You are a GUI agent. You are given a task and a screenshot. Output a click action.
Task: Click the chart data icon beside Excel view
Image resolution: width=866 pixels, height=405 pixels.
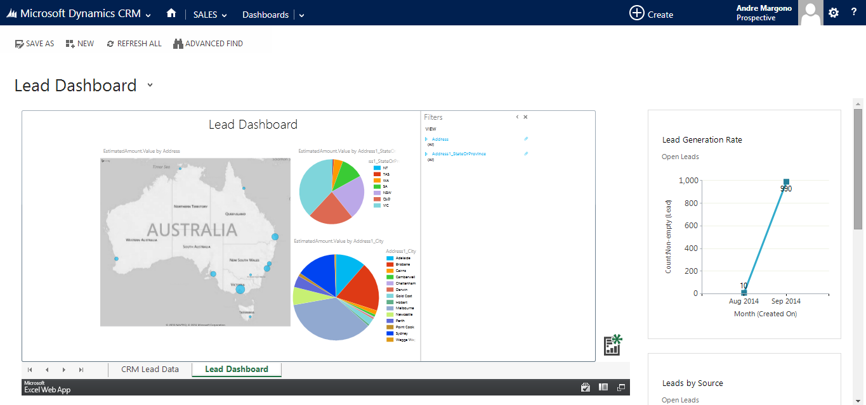point(612,345)
